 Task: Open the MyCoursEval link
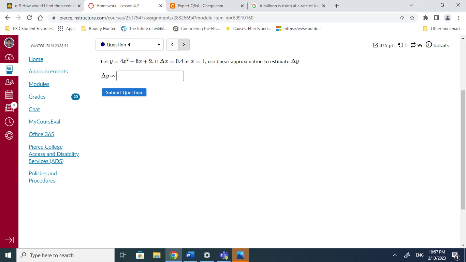[x=44, y=121]
